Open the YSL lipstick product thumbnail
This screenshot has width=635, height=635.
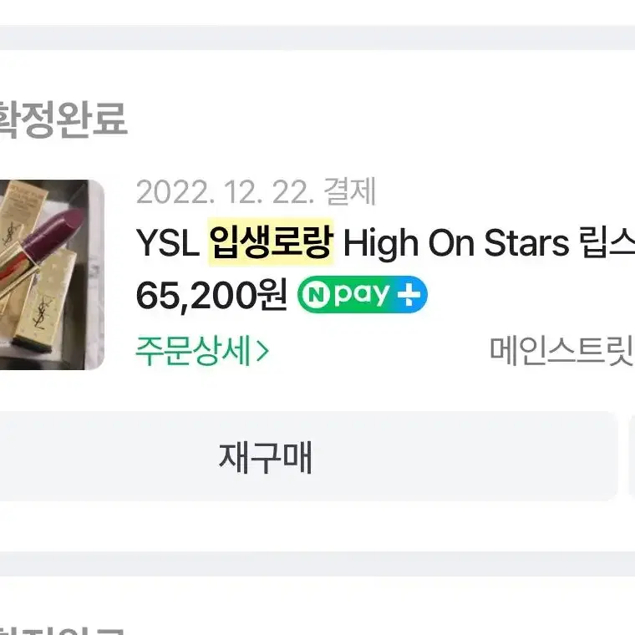[x=52, y=275]
